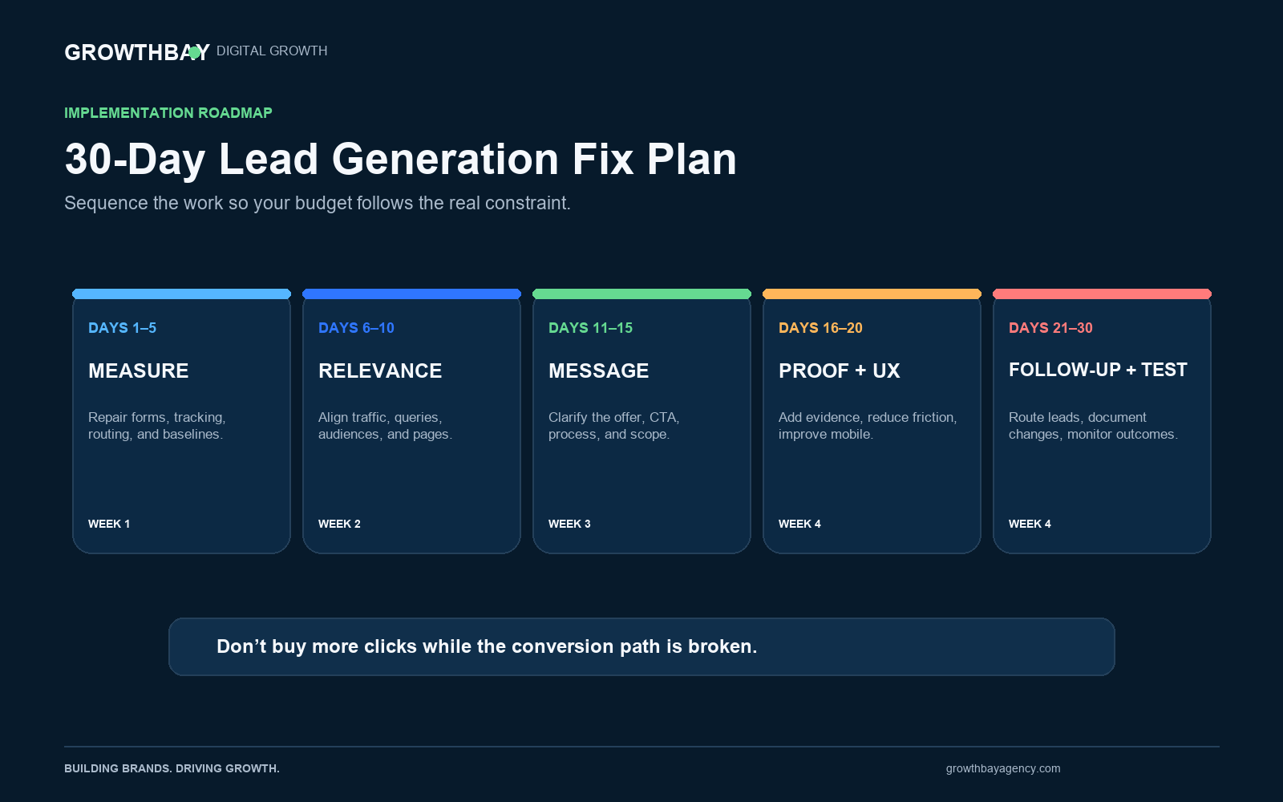
Task: Click the DAYS 16–20 label
Action: pyautogui.click(x=820, y=328)
